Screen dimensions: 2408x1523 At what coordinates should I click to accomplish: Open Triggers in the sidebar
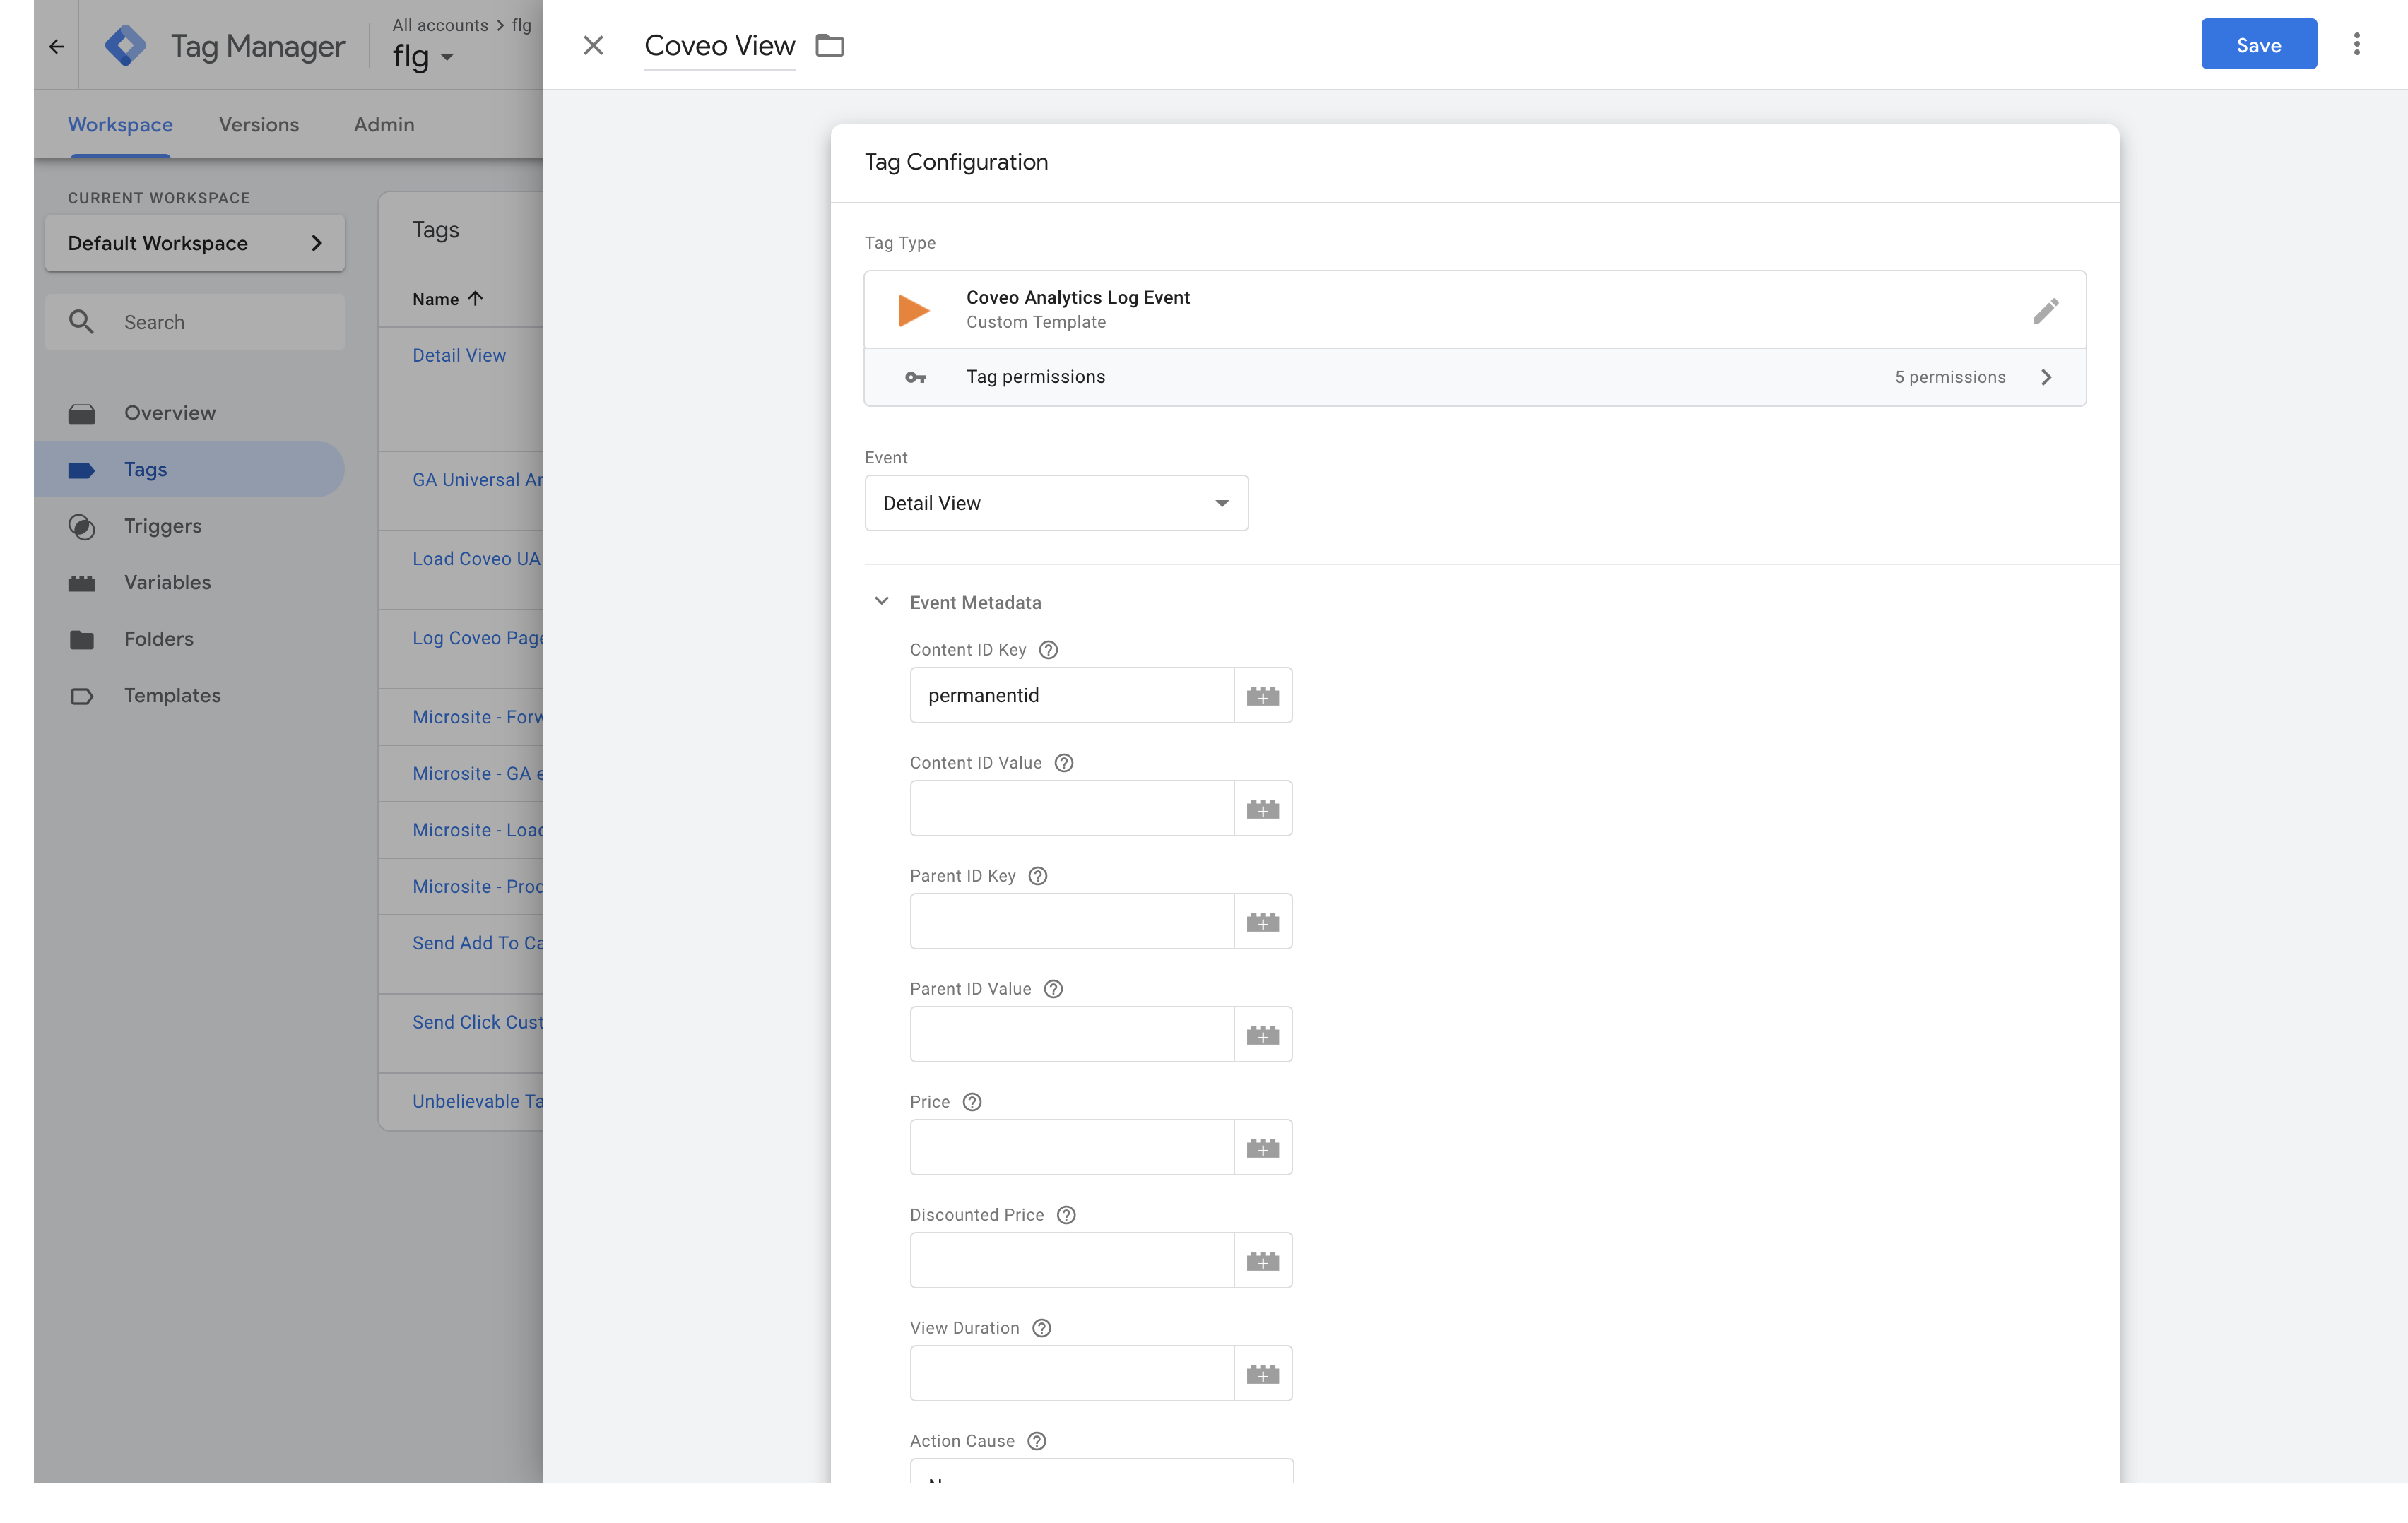pyautogui.click(x=163, y=526)
